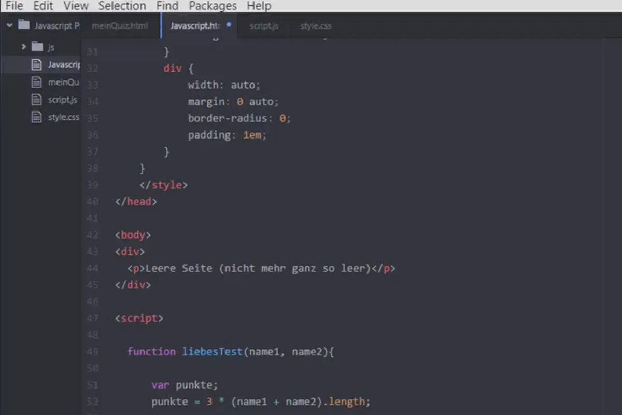Click line number 32 in the gutter
622x415 pixels.
tap(92, 68)
